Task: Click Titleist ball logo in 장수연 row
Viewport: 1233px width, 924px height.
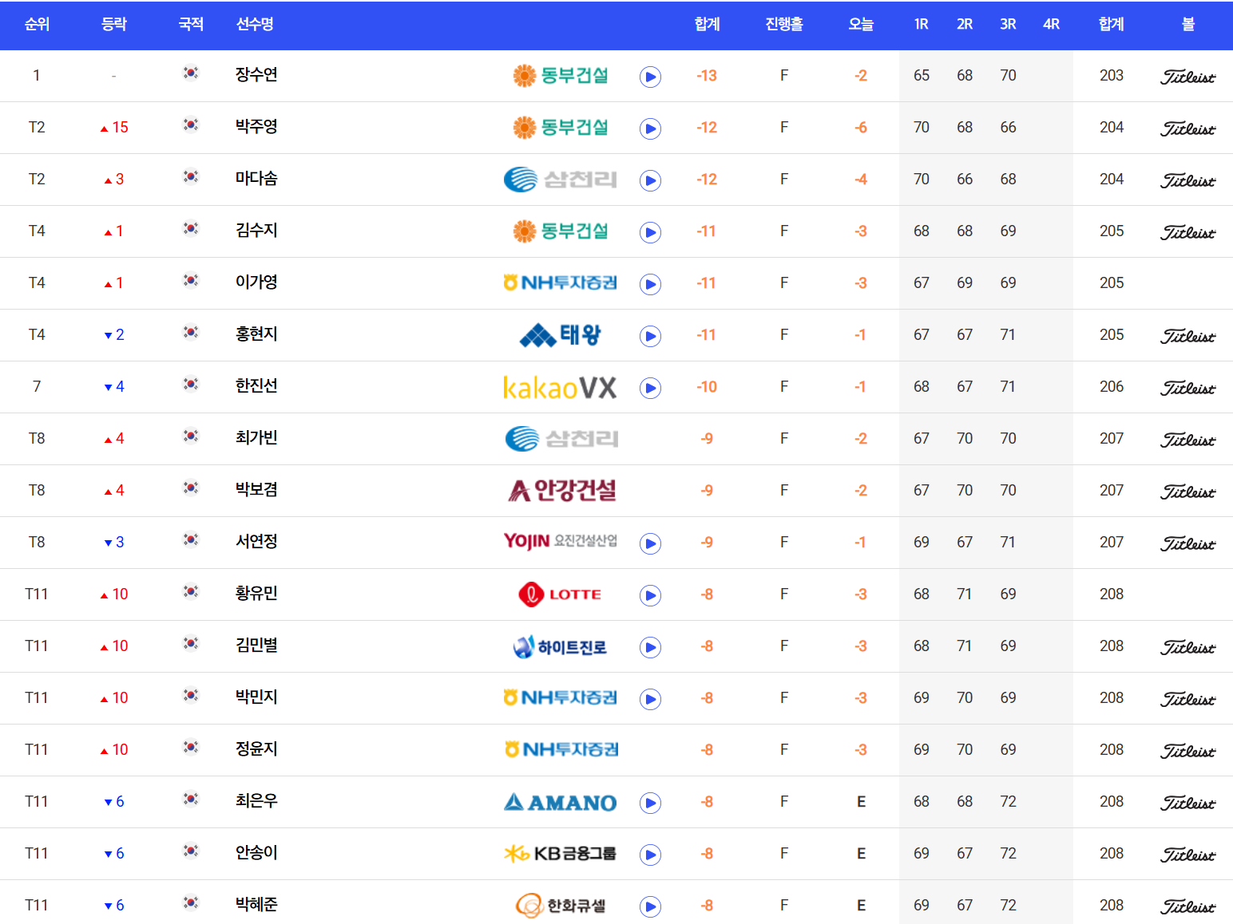Action: point(1187,77)
